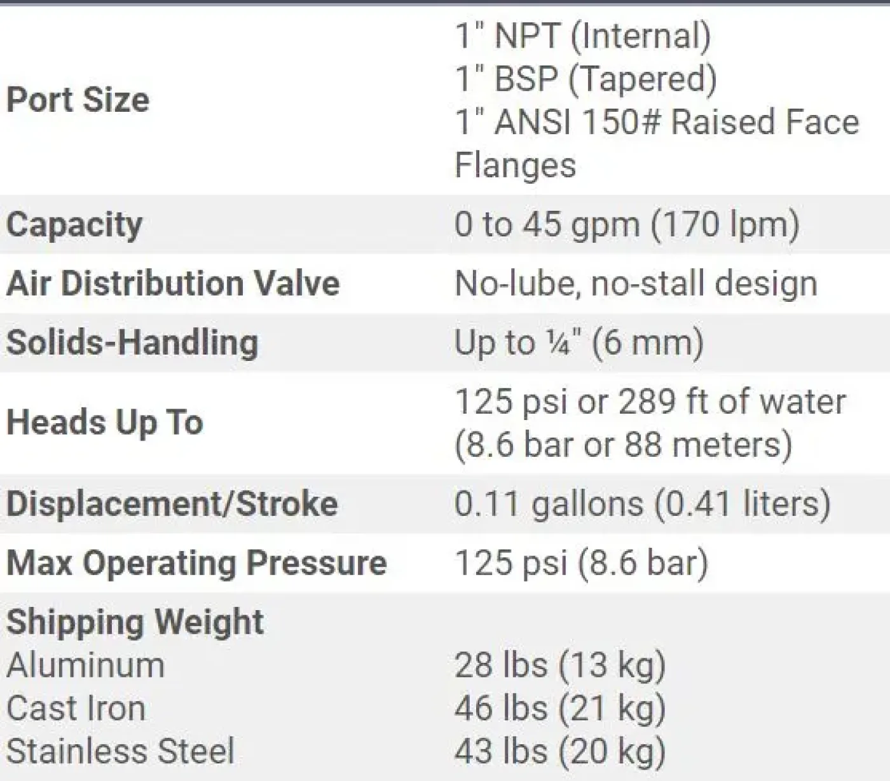
Task: Select the 1" NPT (Internal) text
Action: pos(583,36)
